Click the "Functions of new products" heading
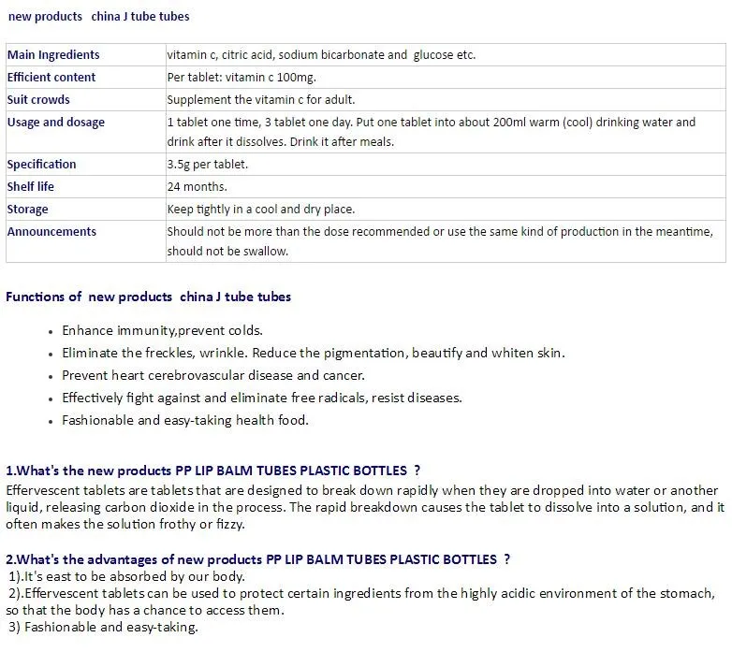732x652 pixels. click(148, 297)
